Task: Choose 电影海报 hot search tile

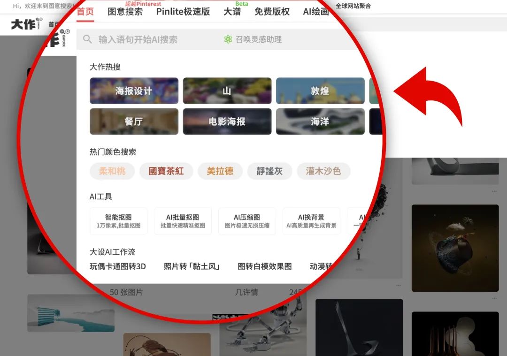Action: (x=227, y=121)
